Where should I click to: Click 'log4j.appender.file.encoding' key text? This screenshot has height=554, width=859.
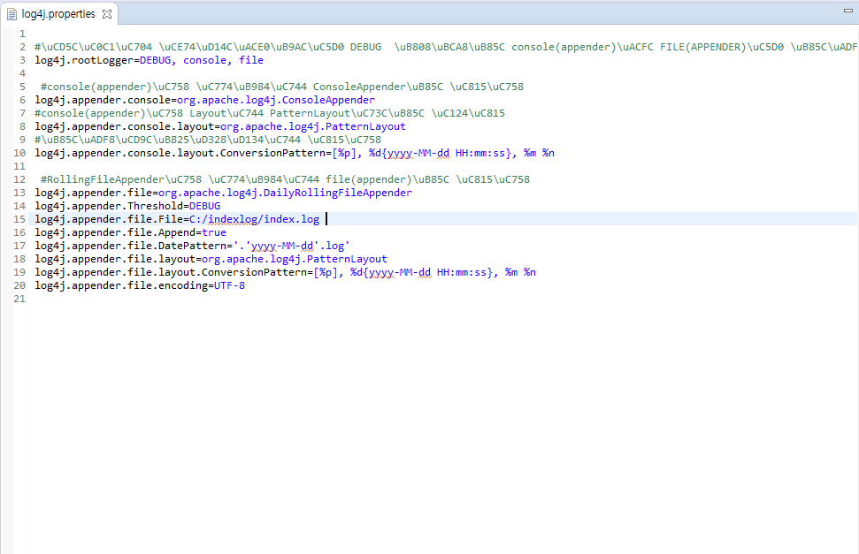121,285
